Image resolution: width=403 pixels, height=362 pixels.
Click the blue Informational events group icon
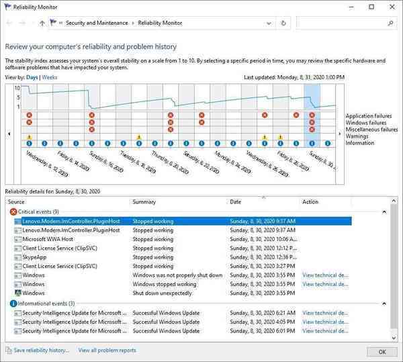tap(13, 304)
